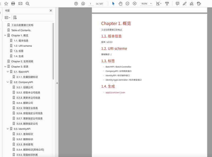Collapse Chapter 3. 资源 bookmark tree

pyautogui.click(x=5, y=67)
